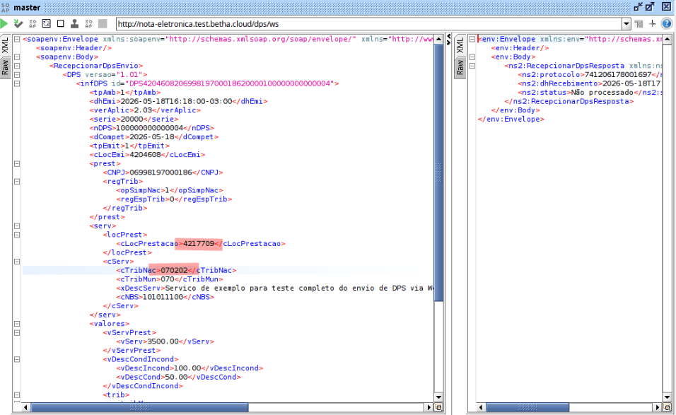Collapse the env:Body node in response
The width and height of the screenshot is (676, 415).
pyautogui.click(x=472, y=57)
